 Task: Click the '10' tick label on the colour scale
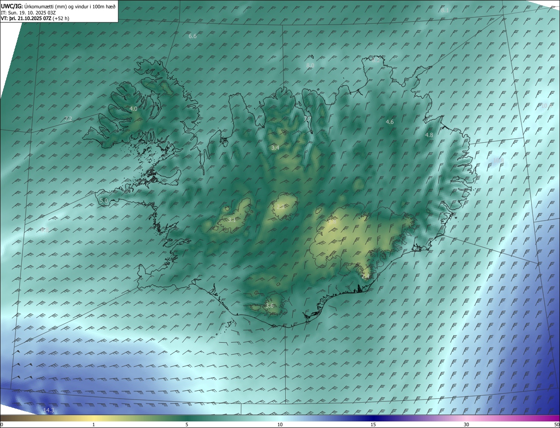pyautogui.click(x=280, y=424)
